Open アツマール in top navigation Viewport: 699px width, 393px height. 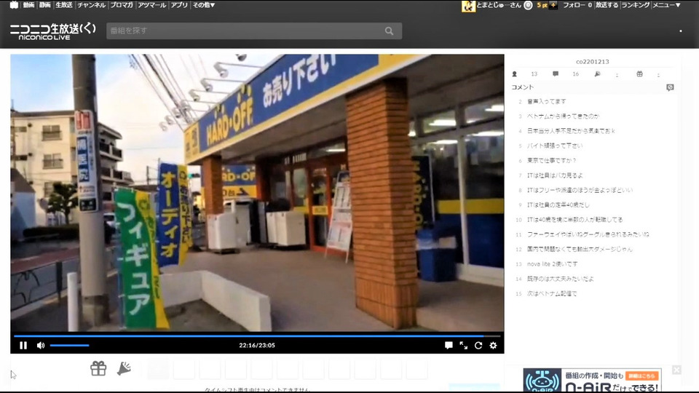151,5
